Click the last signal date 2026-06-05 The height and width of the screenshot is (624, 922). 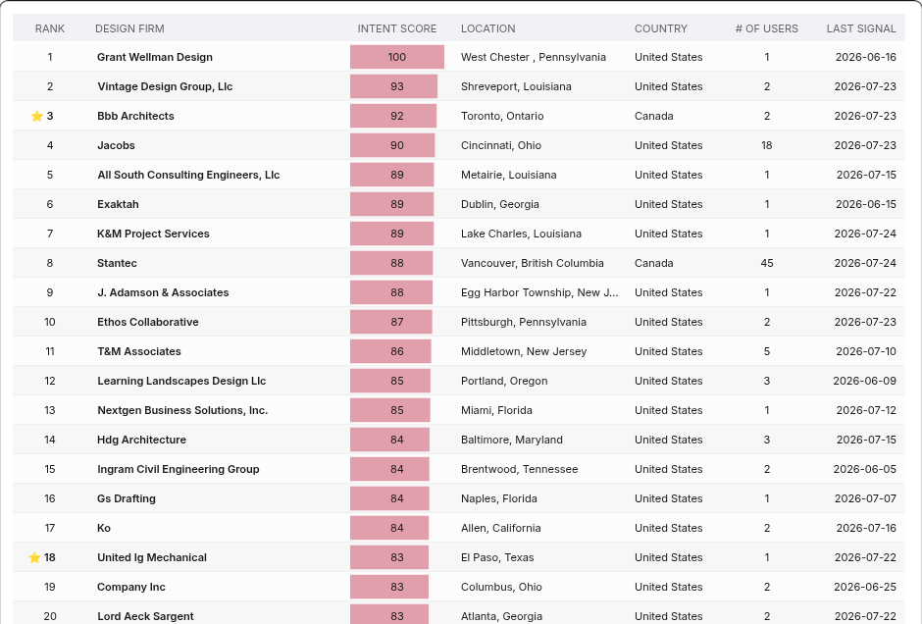[x=865, y=469]
